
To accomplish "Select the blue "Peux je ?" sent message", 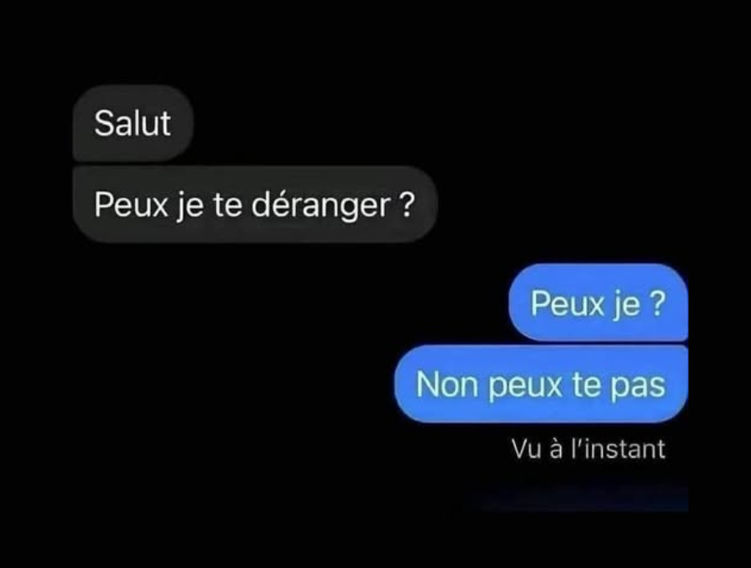I will [598, 302].
